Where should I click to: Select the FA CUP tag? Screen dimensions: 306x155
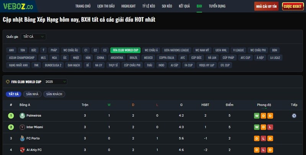[x=188, y=65]
